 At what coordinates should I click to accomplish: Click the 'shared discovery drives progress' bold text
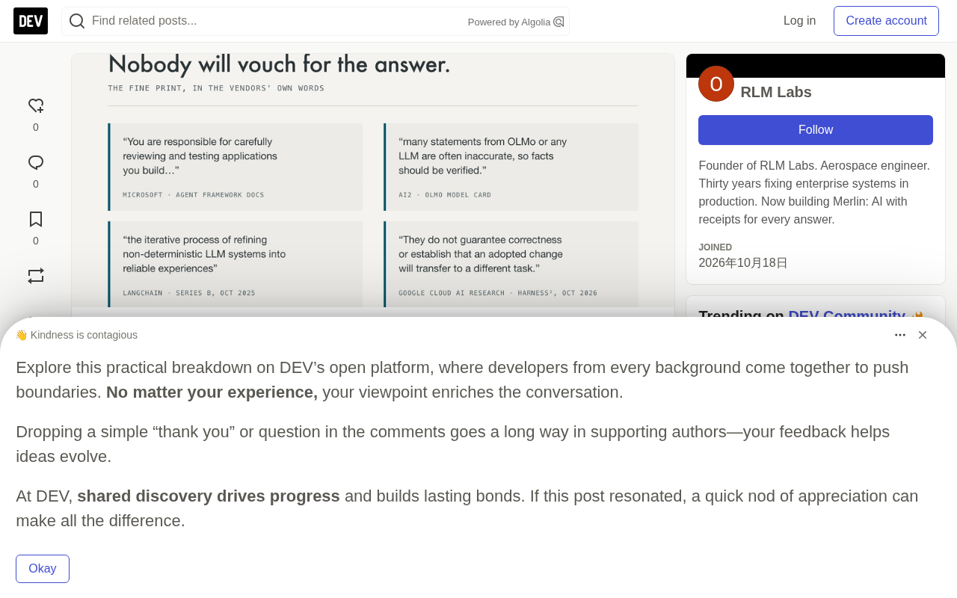[x=209, y=496]
